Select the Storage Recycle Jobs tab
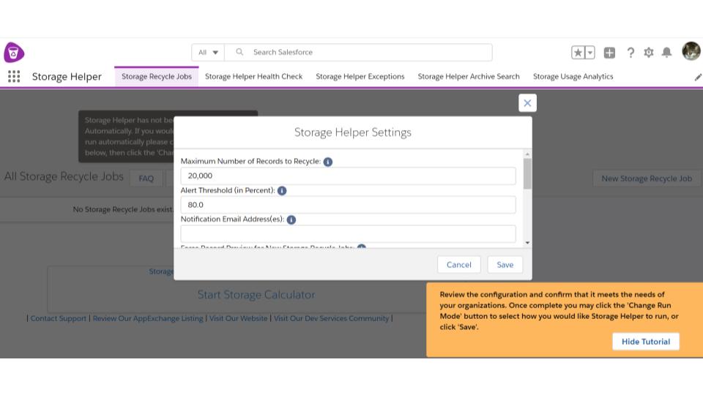The width and height of the screenshot is (703, 395). click(x=157, y=77)
